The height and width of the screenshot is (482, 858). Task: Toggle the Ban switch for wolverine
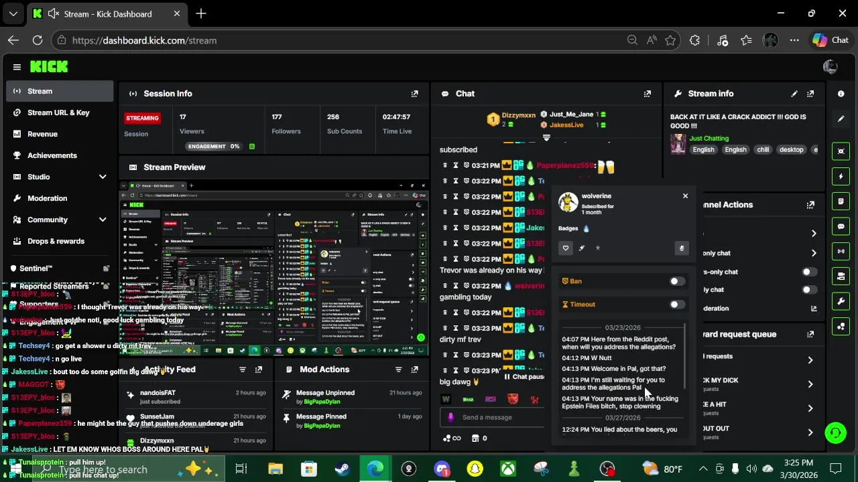(x=677, y=281)
